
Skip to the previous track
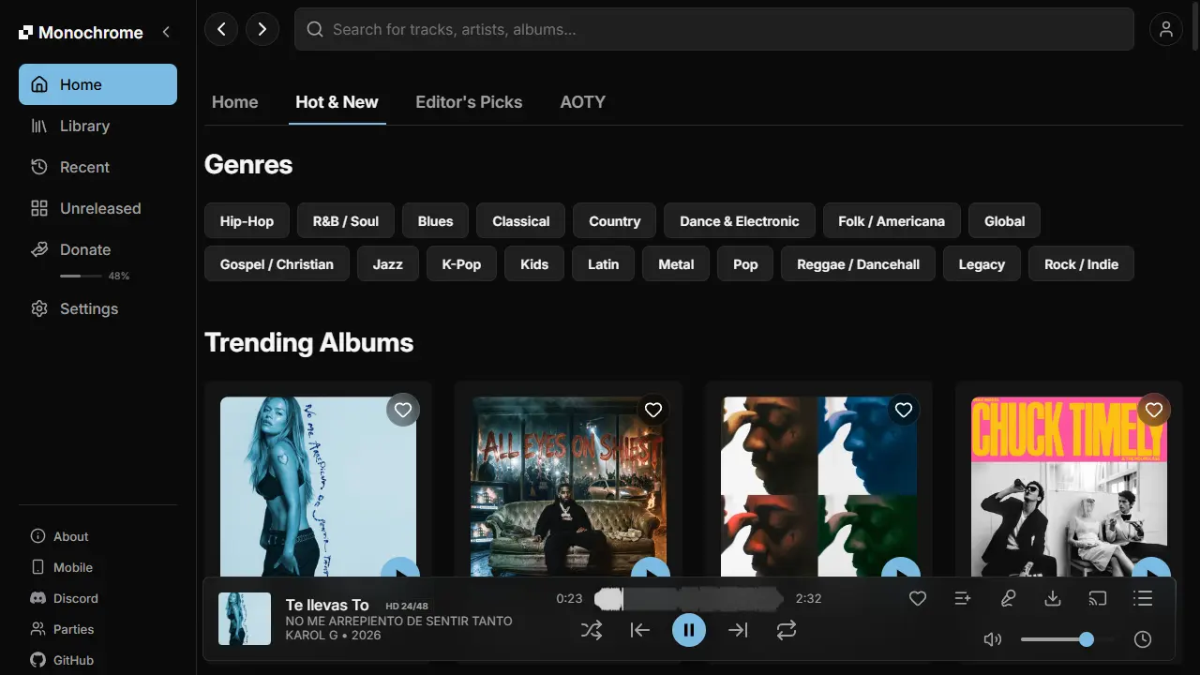pos(640,630)
